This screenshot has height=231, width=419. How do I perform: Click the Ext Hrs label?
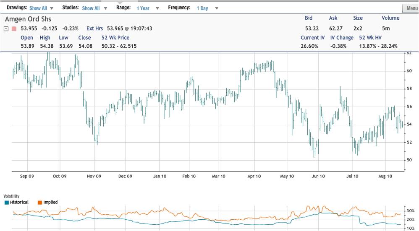(x=94, y=28)
